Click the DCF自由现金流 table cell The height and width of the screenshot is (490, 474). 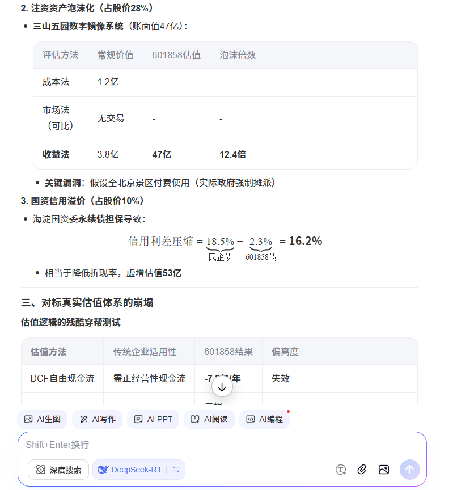tap(62, 378)
